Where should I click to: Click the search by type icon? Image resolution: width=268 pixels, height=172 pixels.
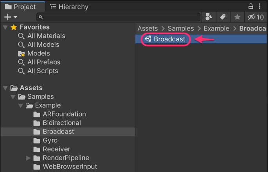click(x=209, y=17)
